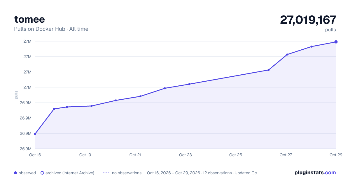Click the Oct 23 data point on the line
350x183 pixels.
189,84
